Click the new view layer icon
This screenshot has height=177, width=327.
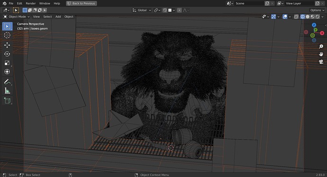tap(317, 3)
